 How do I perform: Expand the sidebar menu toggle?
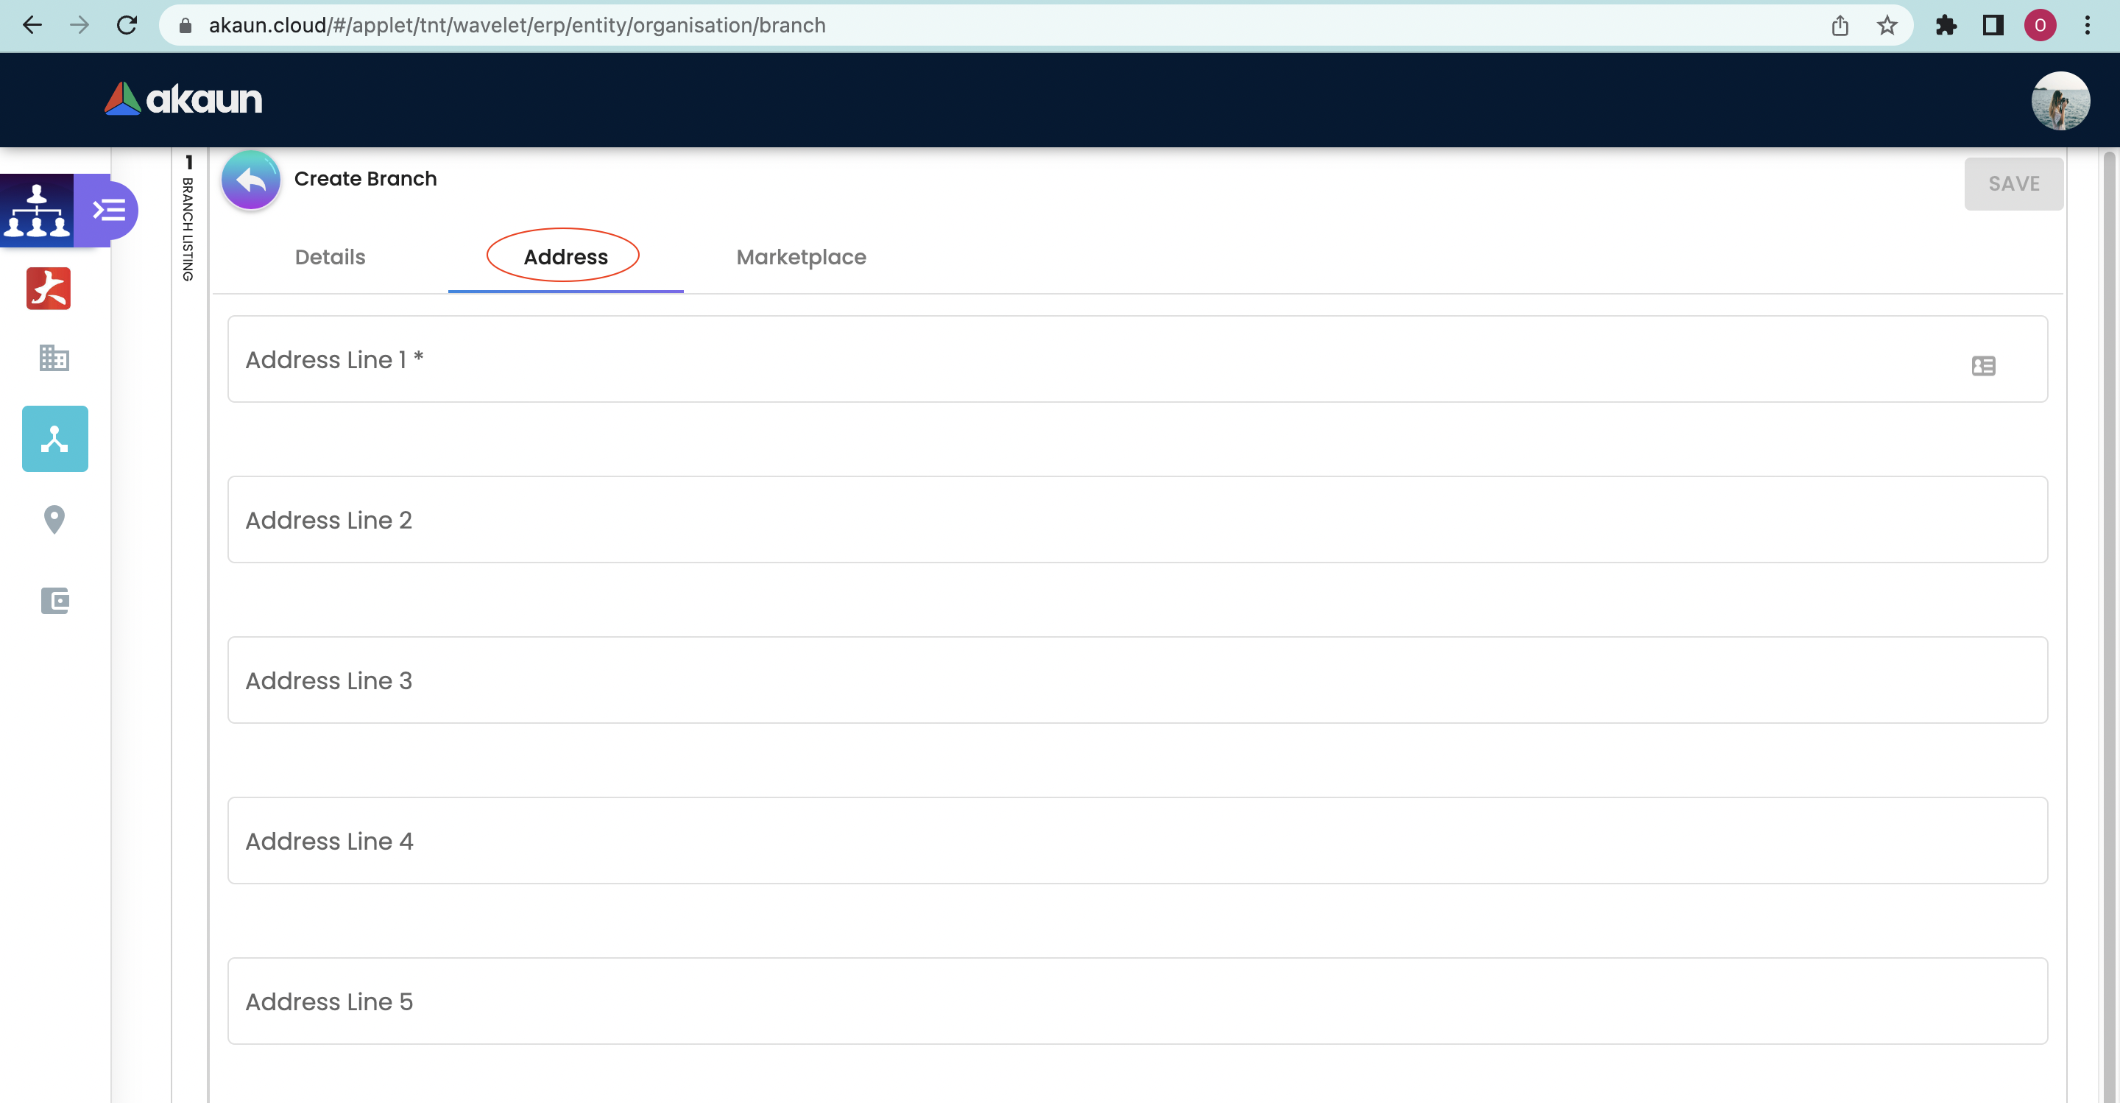click(107, 211)
